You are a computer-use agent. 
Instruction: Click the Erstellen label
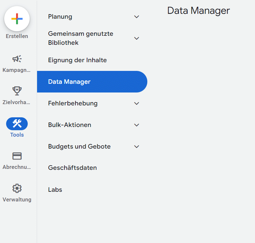(x=17, y=36)
